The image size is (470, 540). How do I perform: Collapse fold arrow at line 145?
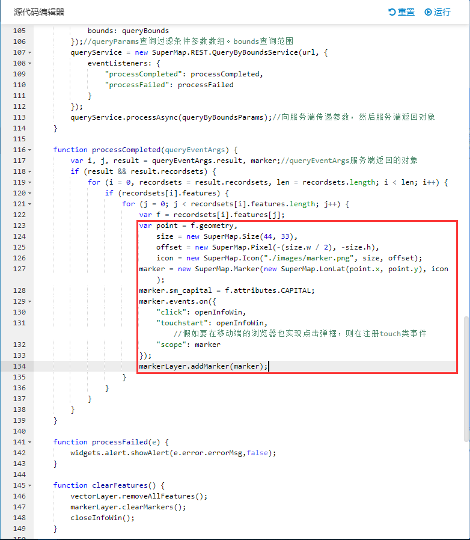coord(29,486)
